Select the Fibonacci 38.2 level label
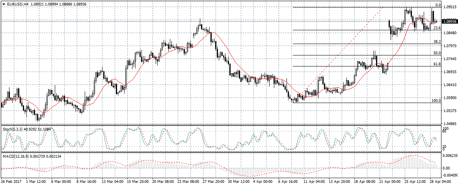Viewport: 458px width, 186px height. 437,41
